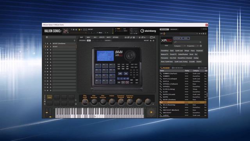The width and height of the screenshot is (250, 141).
Task: Select the KILLA Drum&Perc result row
Action: coord(183,107)
